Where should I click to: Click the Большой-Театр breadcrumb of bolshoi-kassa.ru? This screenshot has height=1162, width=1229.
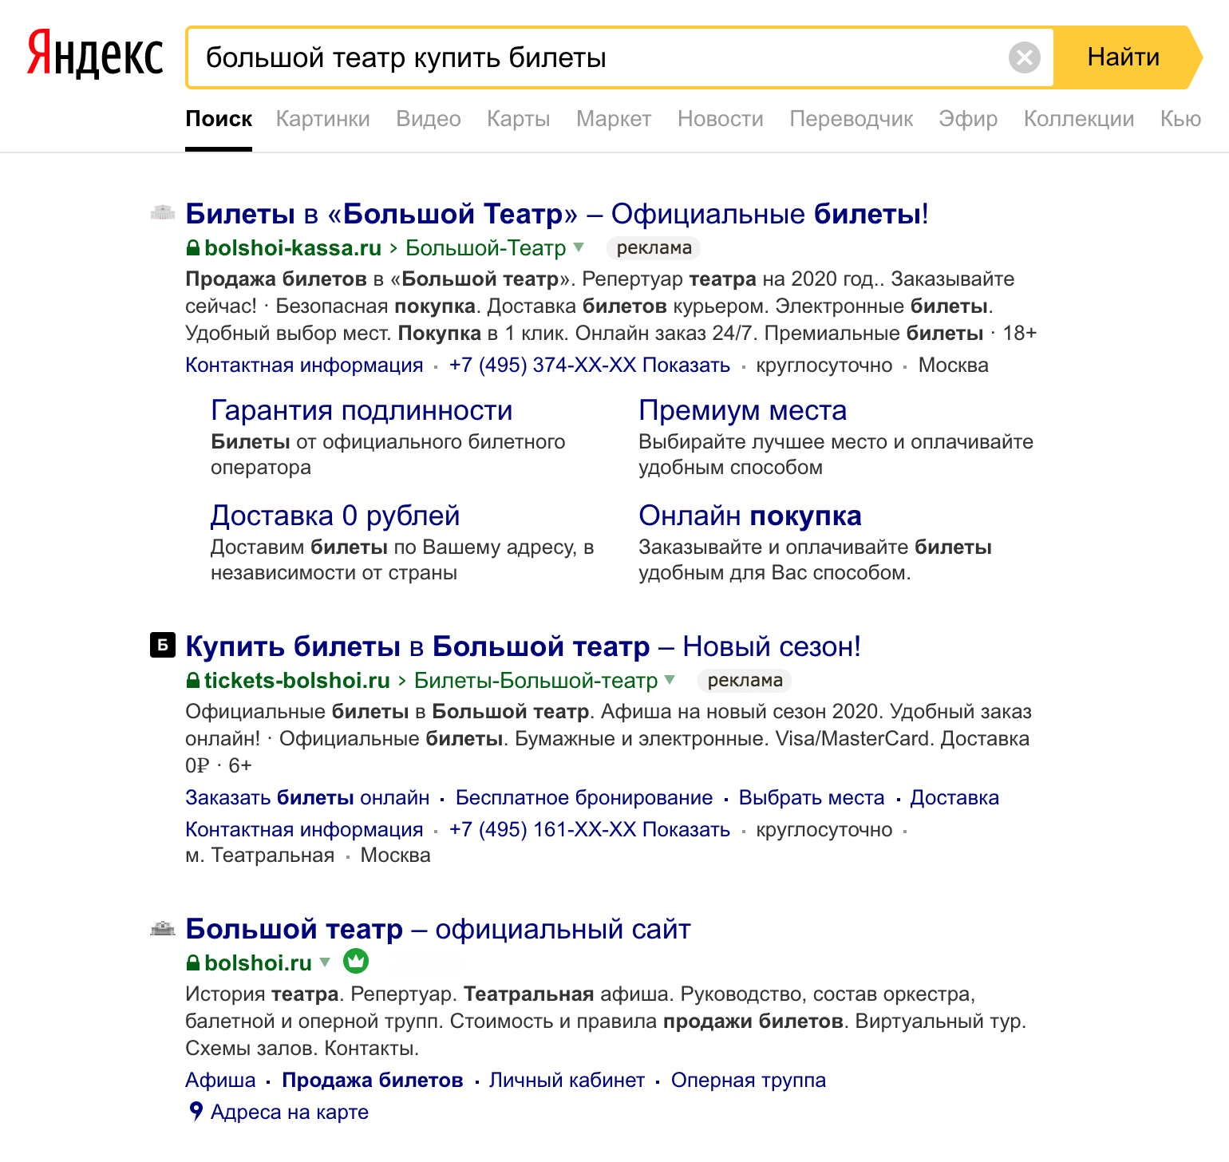coord(486,248)
